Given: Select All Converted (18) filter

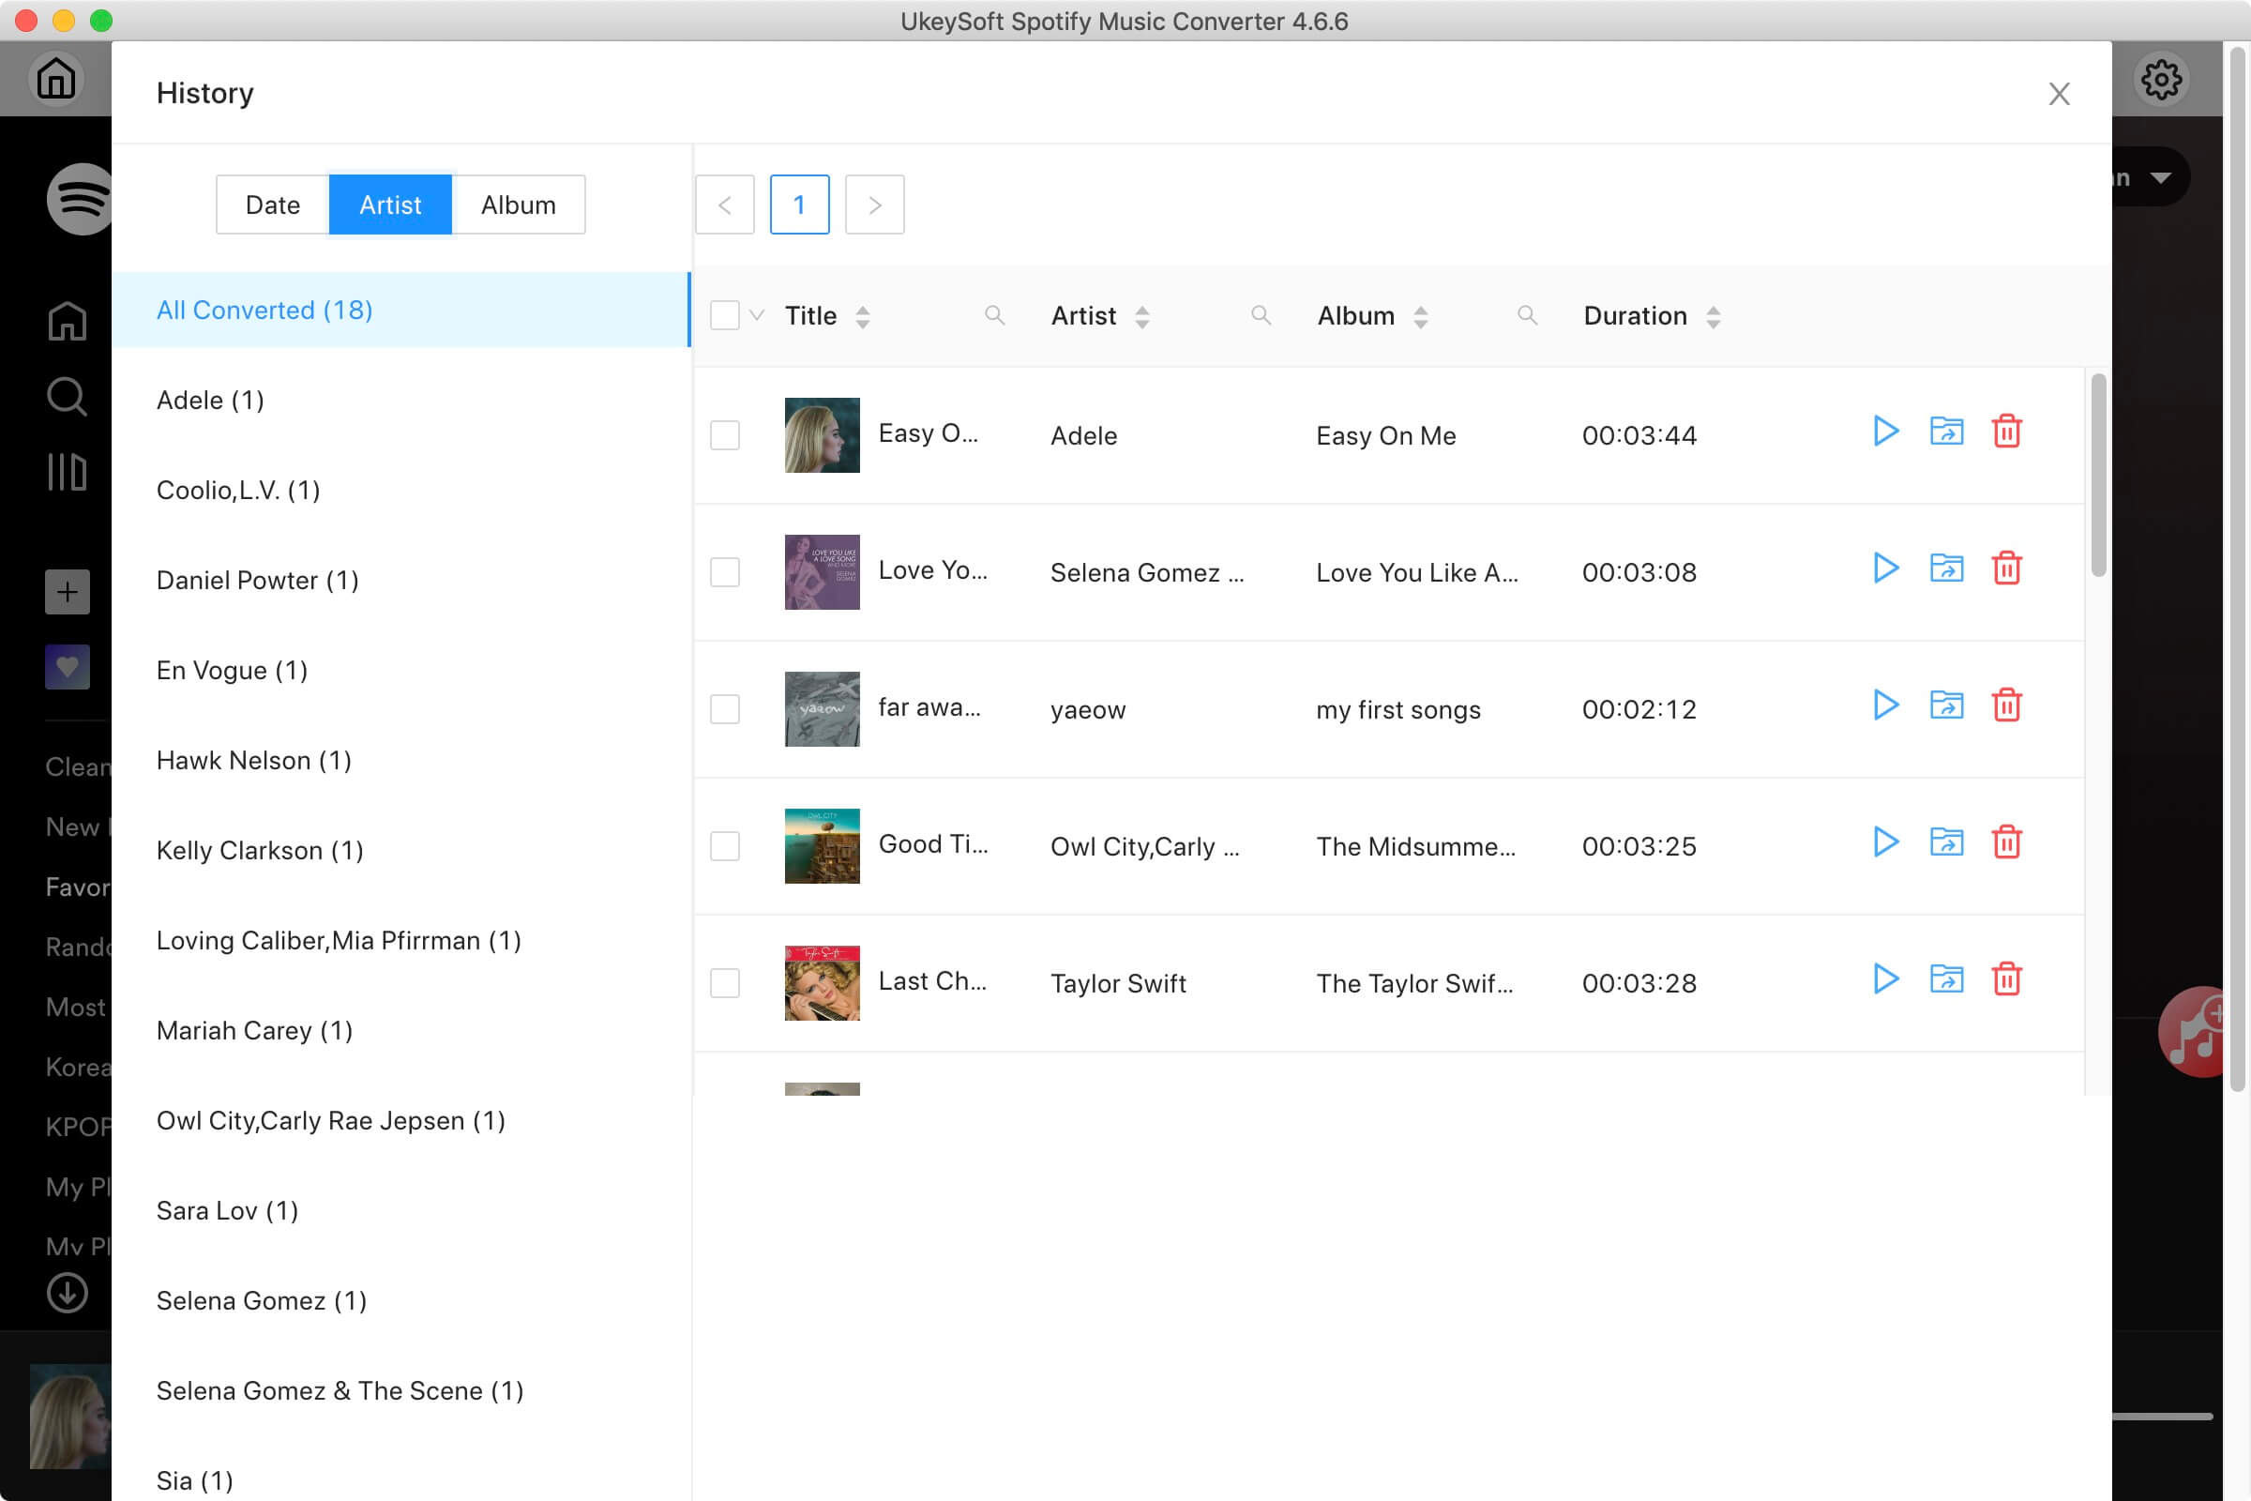Looking at the screenshot, I should (x=401, y=311).
